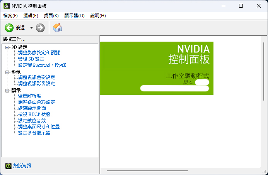Collapse the 影像 tree node
Viewport: 268px width, 175px height.
coord(7,72)
